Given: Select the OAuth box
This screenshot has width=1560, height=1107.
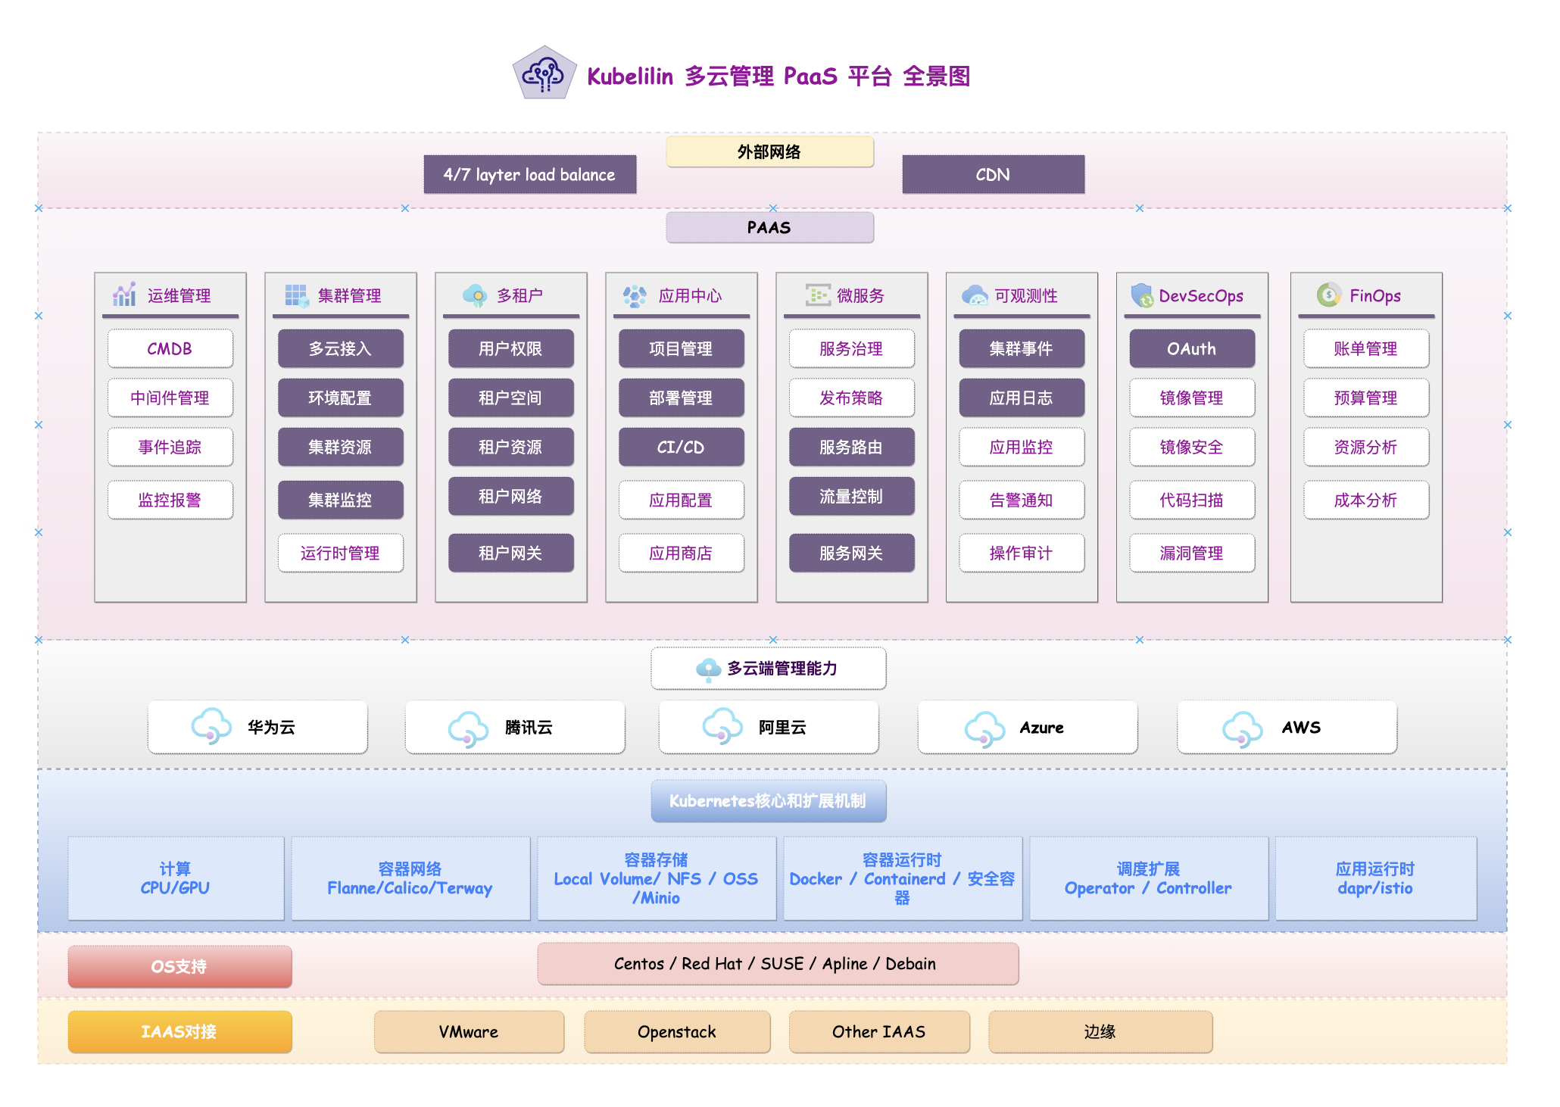Looking at the screenshot, I should coord(1191,348).
